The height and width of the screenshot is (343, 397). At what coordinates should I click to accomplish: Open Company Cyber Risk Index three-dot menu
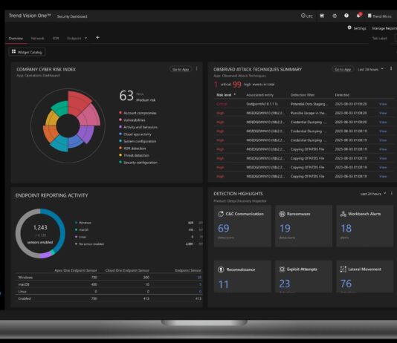(x=197, y=69)
